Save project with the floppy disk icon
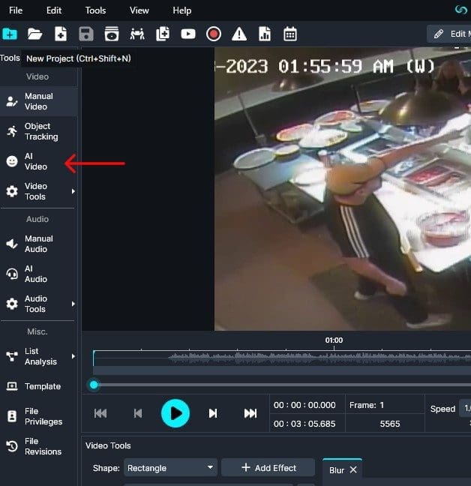The height and width of the screenshot is (486, 471). coord(86,34)
